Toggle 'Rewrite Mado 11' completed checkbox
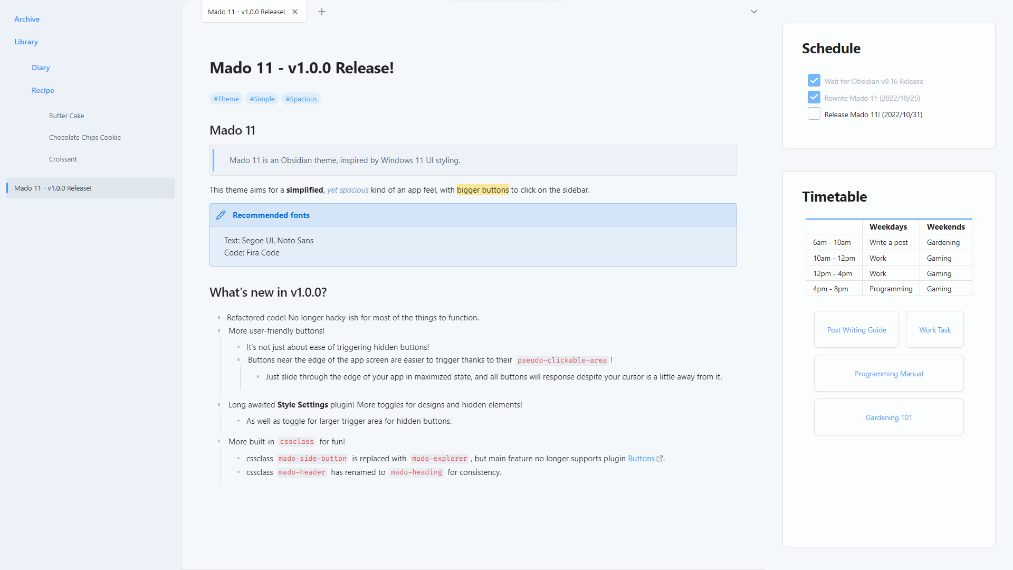1013x570 pixels. coord(814,98)
